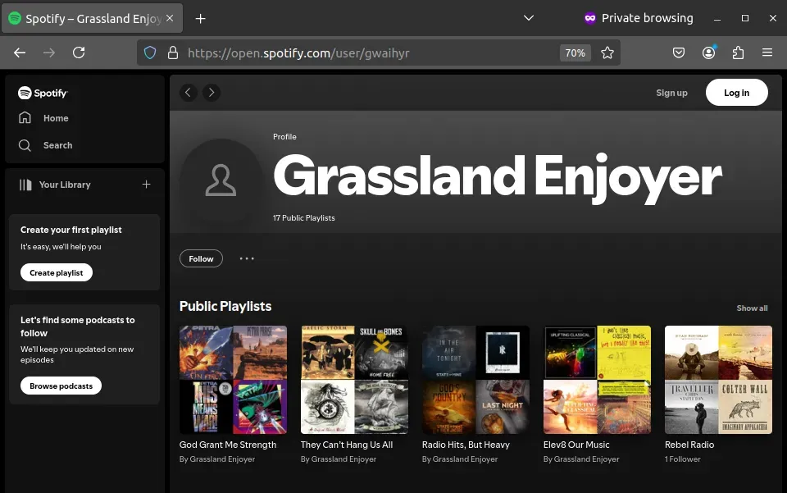Create a playlist with the plus icon
The width and height of the screenshot is (787, 493).
pyautogui.click(x=146, y=185)
